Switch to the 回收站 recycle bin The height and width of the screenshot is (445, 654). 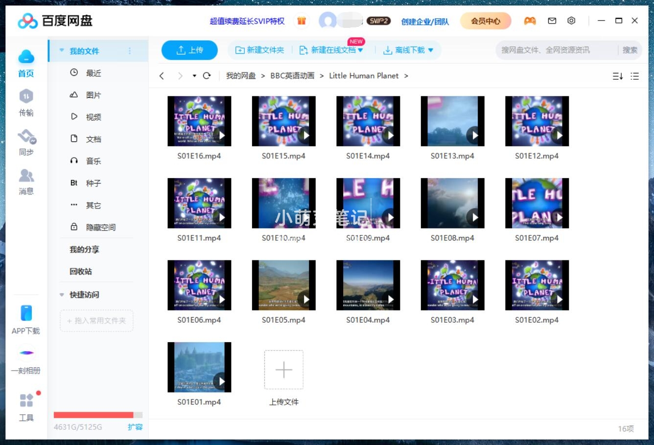coord(80,272)
